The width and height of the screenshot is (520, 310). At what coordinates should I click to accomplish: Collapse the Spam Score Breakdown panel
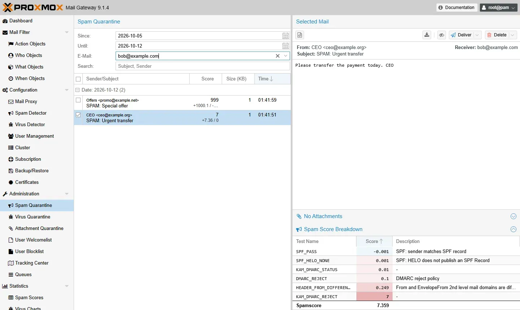[x=513, y=229]
